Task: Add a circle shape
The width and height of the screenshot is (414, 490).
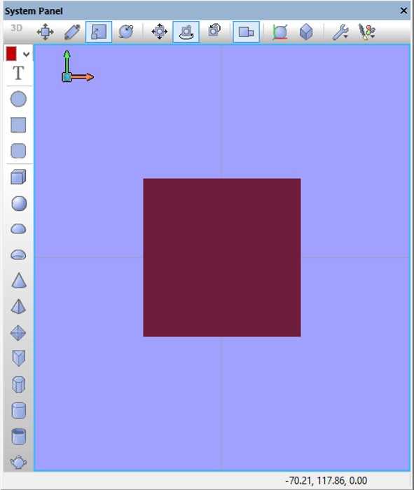Action: 18,99
